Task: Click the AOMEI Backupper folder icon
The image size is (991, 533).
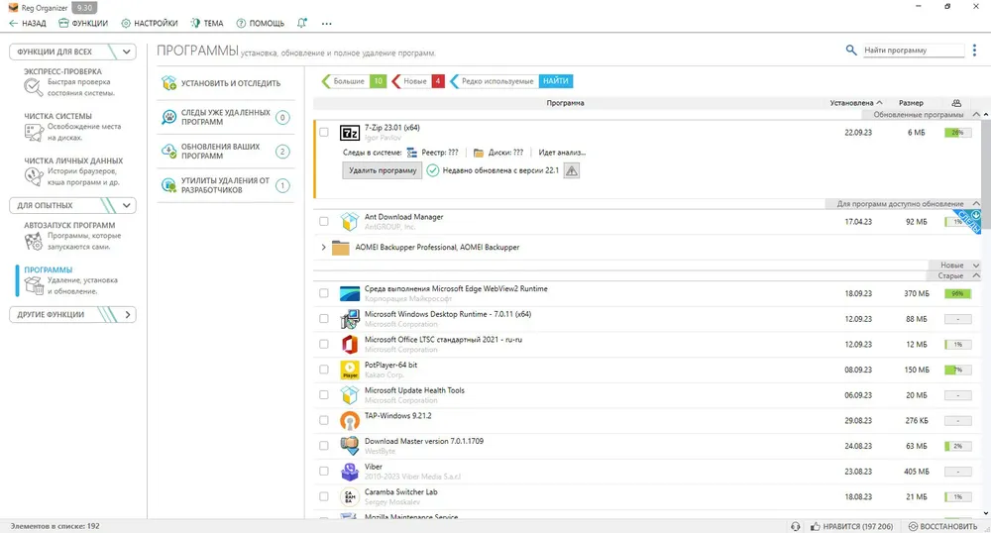Action: tap(341, 247)
